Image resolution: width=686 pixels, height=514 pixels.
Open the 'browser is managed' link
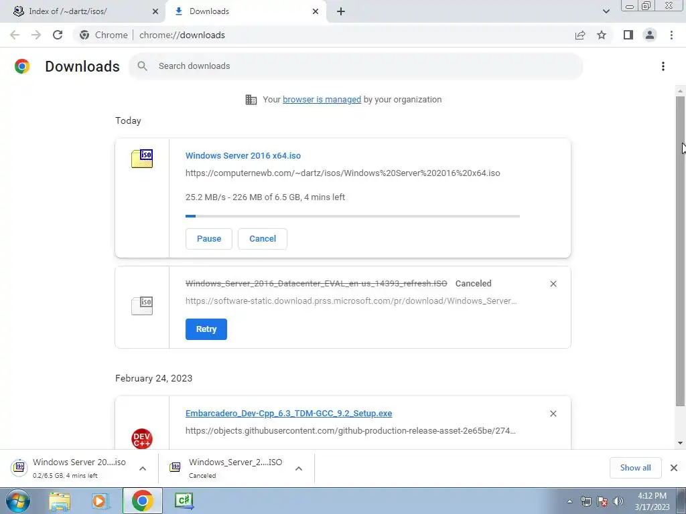pos(322,100)
